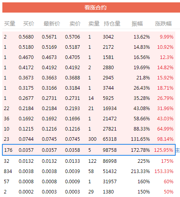Select the row with buy volume 834
The image size is (180, 197).
pyautogui.click(x=89, y=171)
